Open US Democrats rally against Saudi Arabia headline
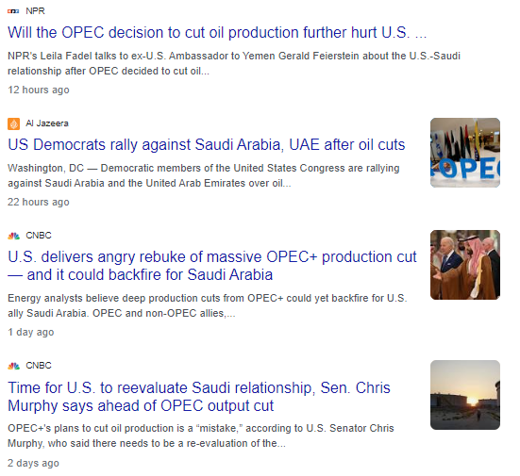Image resolution: width=520 pixels, height=476 pixels. tap(207, 145)
